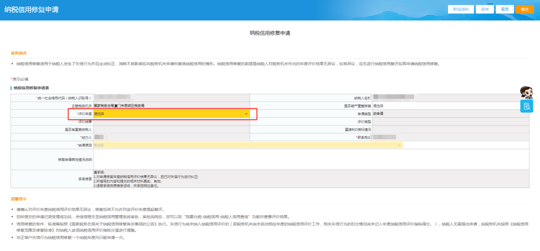This screenshot has height=251, width=540.
Task: Click the 修复申请其他情况说明 text area
Action: click(x=315, y=159)
